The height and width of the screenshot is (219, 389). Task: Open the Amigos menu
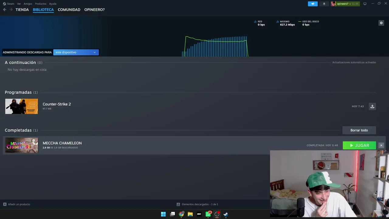[x=28, y=4]
